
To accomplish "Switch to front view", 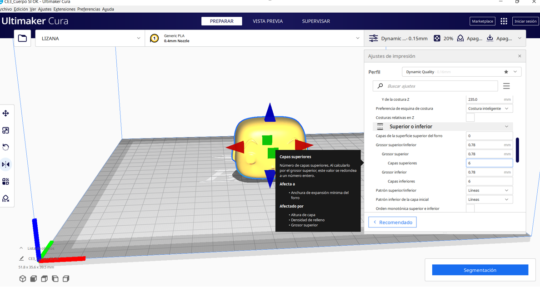I will [33, 279].
